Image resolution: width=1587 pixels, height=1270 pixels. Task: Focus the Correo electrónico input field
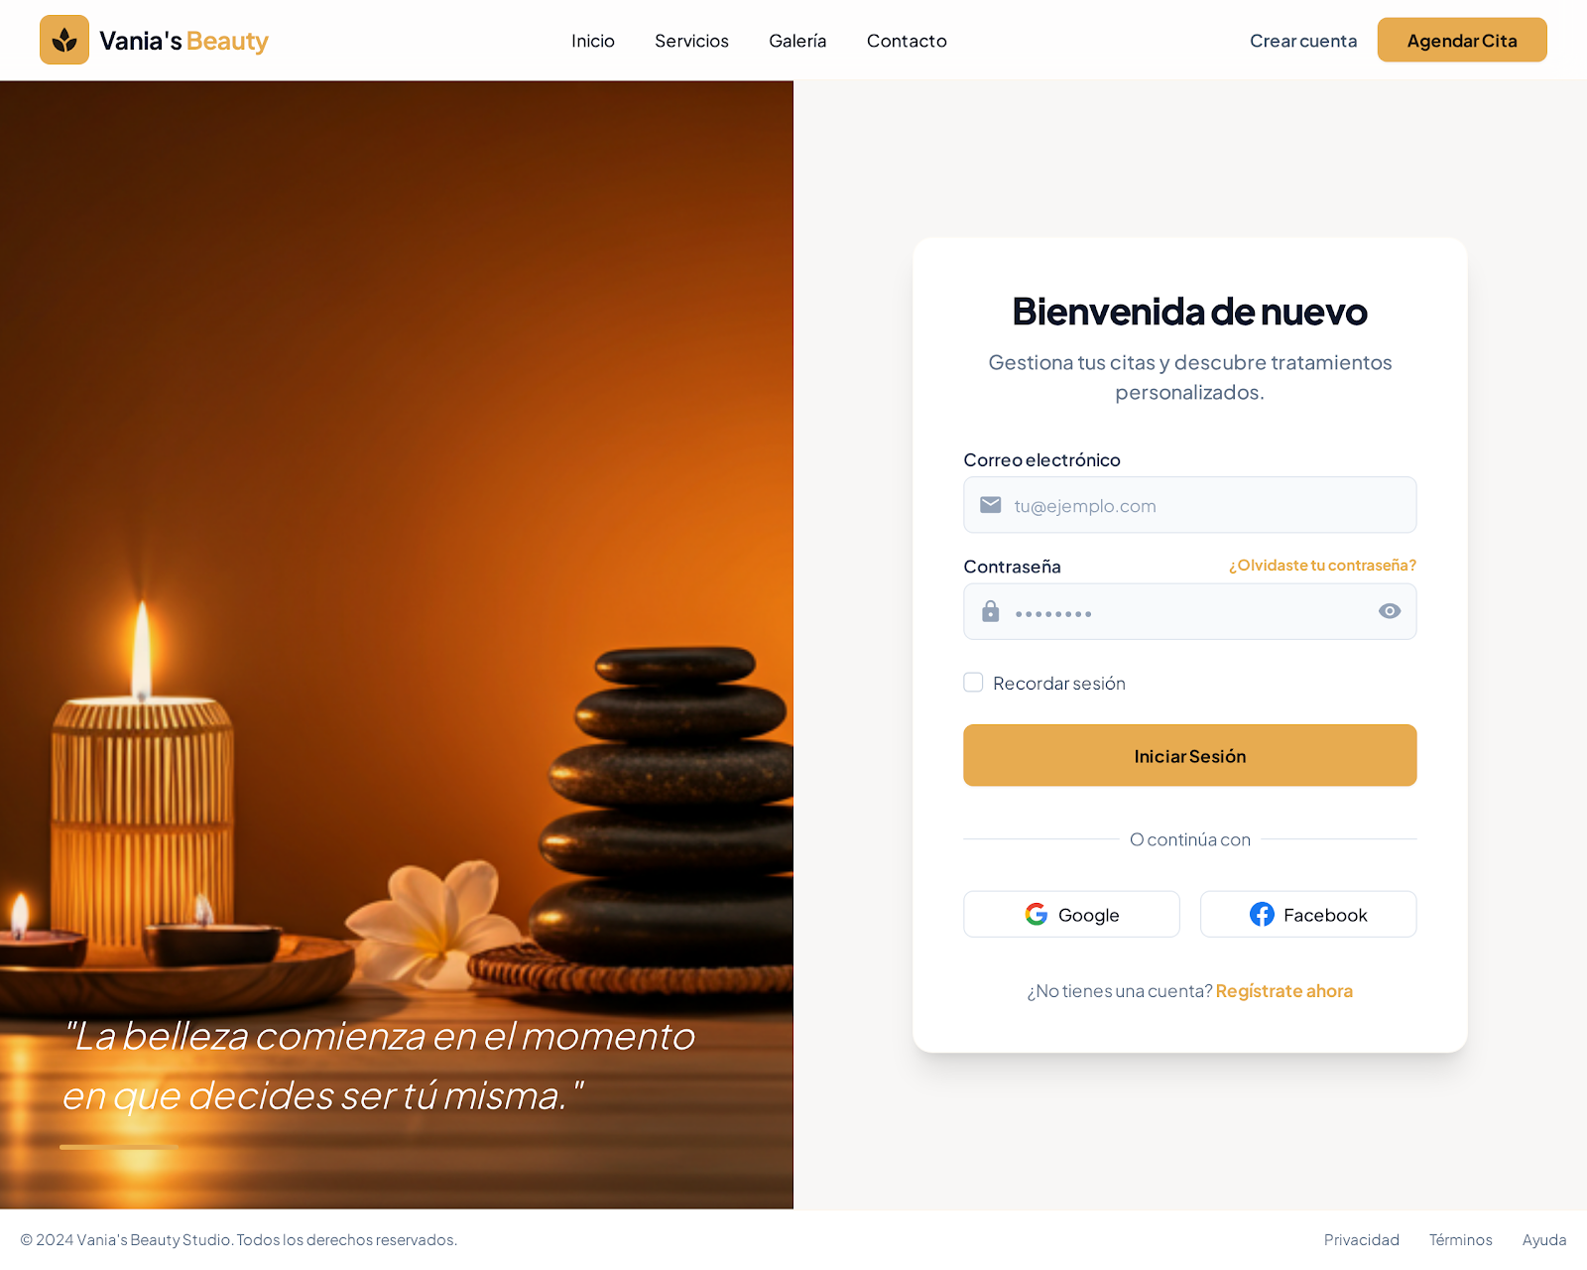[x=1190, y=505]
